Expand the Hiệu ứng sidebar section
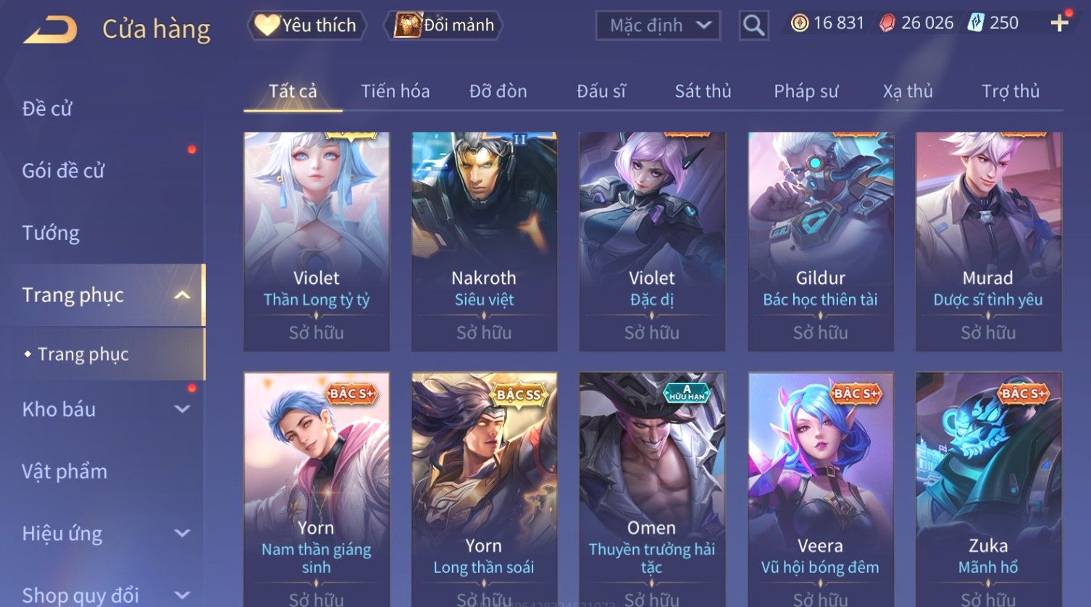The height and width of the screenshot is (607, 1091). 183,534
